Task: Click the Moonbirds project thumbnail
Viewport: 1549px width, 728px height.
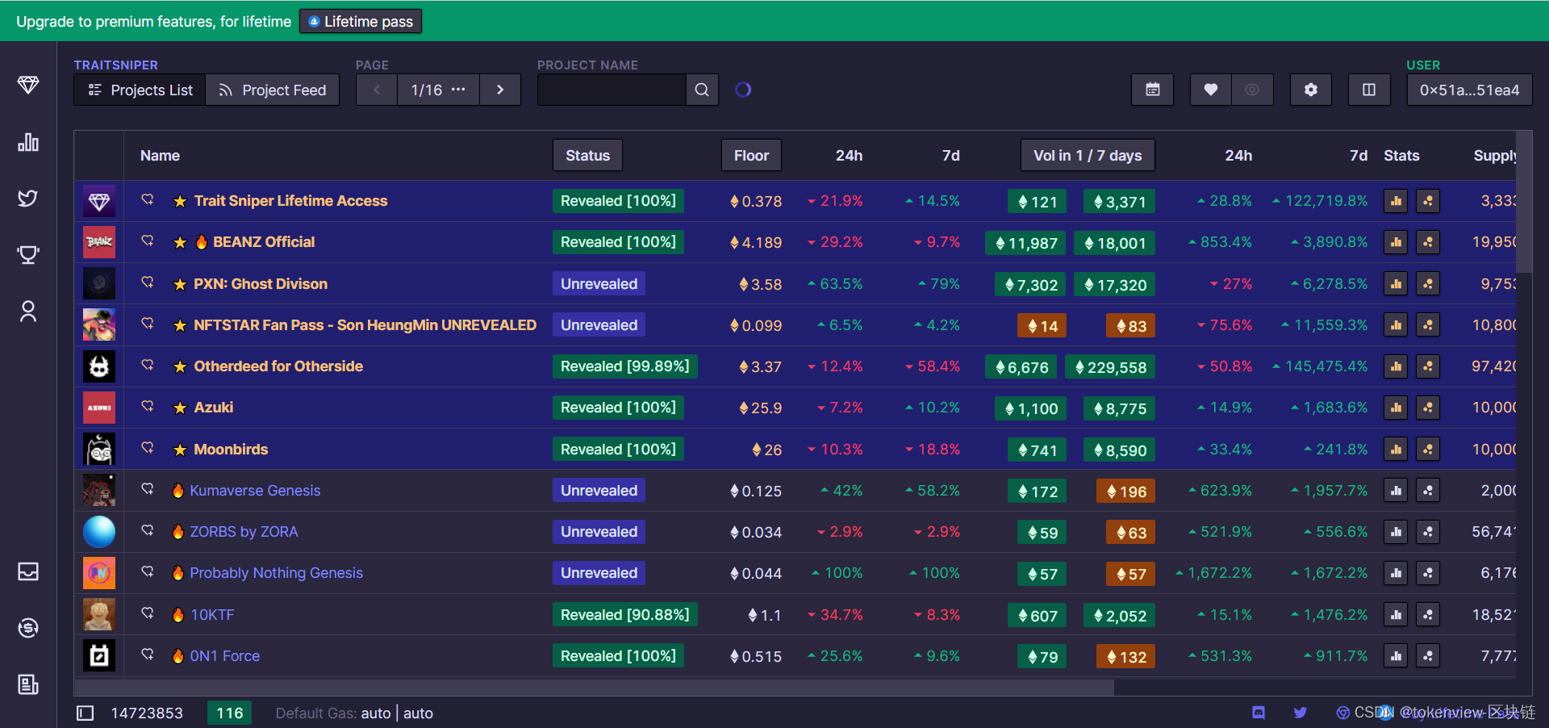Action: coord(99,450)
